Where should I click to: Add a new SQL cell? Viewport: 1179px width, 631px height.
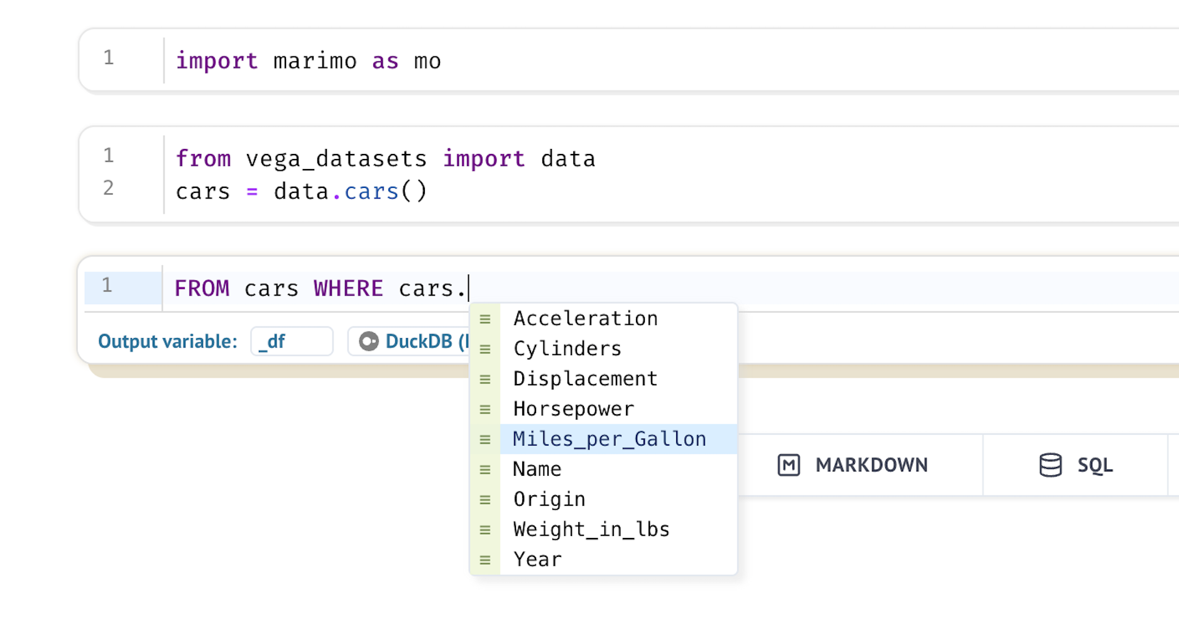click(1075, 465)
